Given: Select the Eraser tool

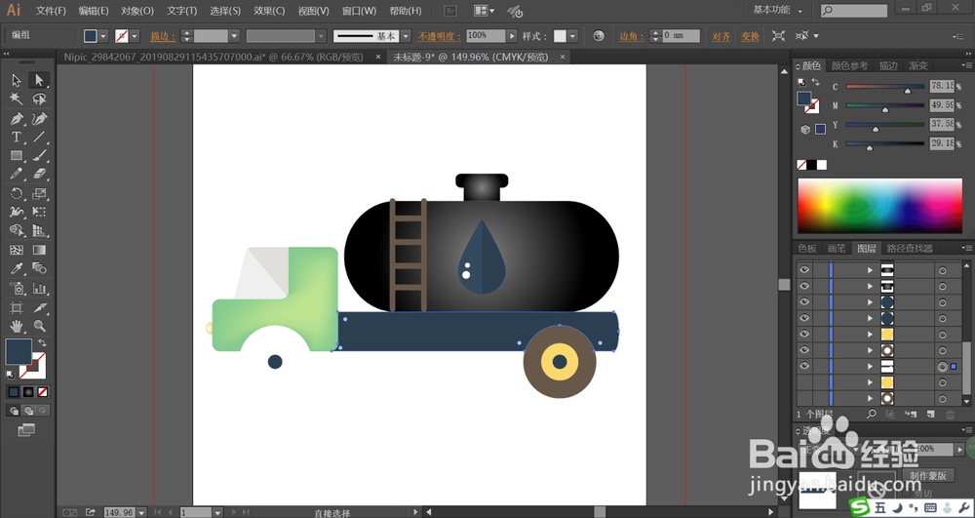Looking at the screenshot, I should pyautogui.click(x=39, y=174).
